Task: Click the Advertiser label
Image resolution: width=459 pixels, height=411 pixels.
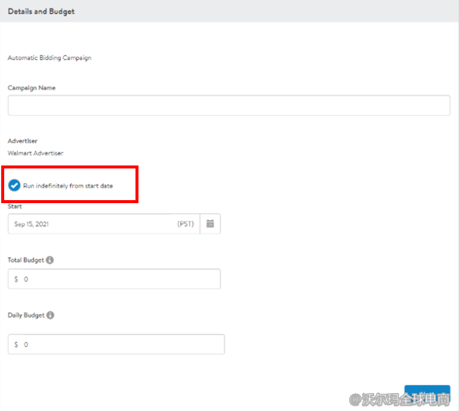Action: tap(23, 141)
